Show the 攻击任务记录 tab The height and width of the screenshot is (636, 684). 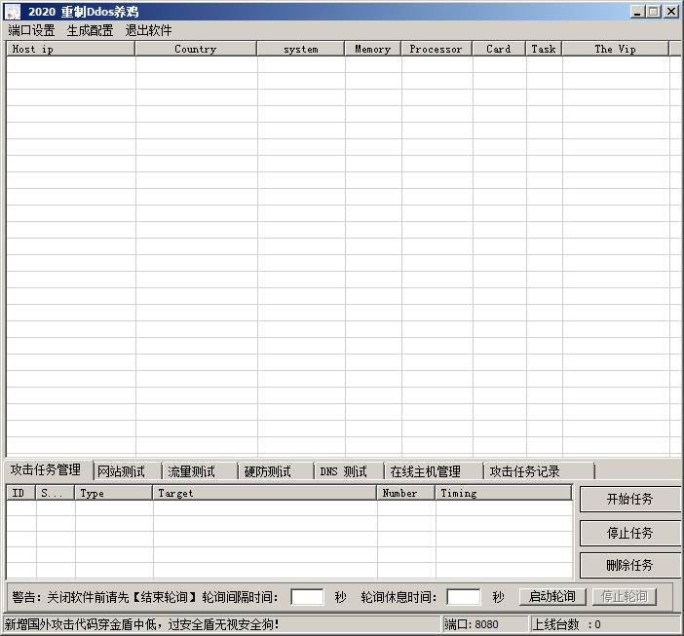(525, 471)
